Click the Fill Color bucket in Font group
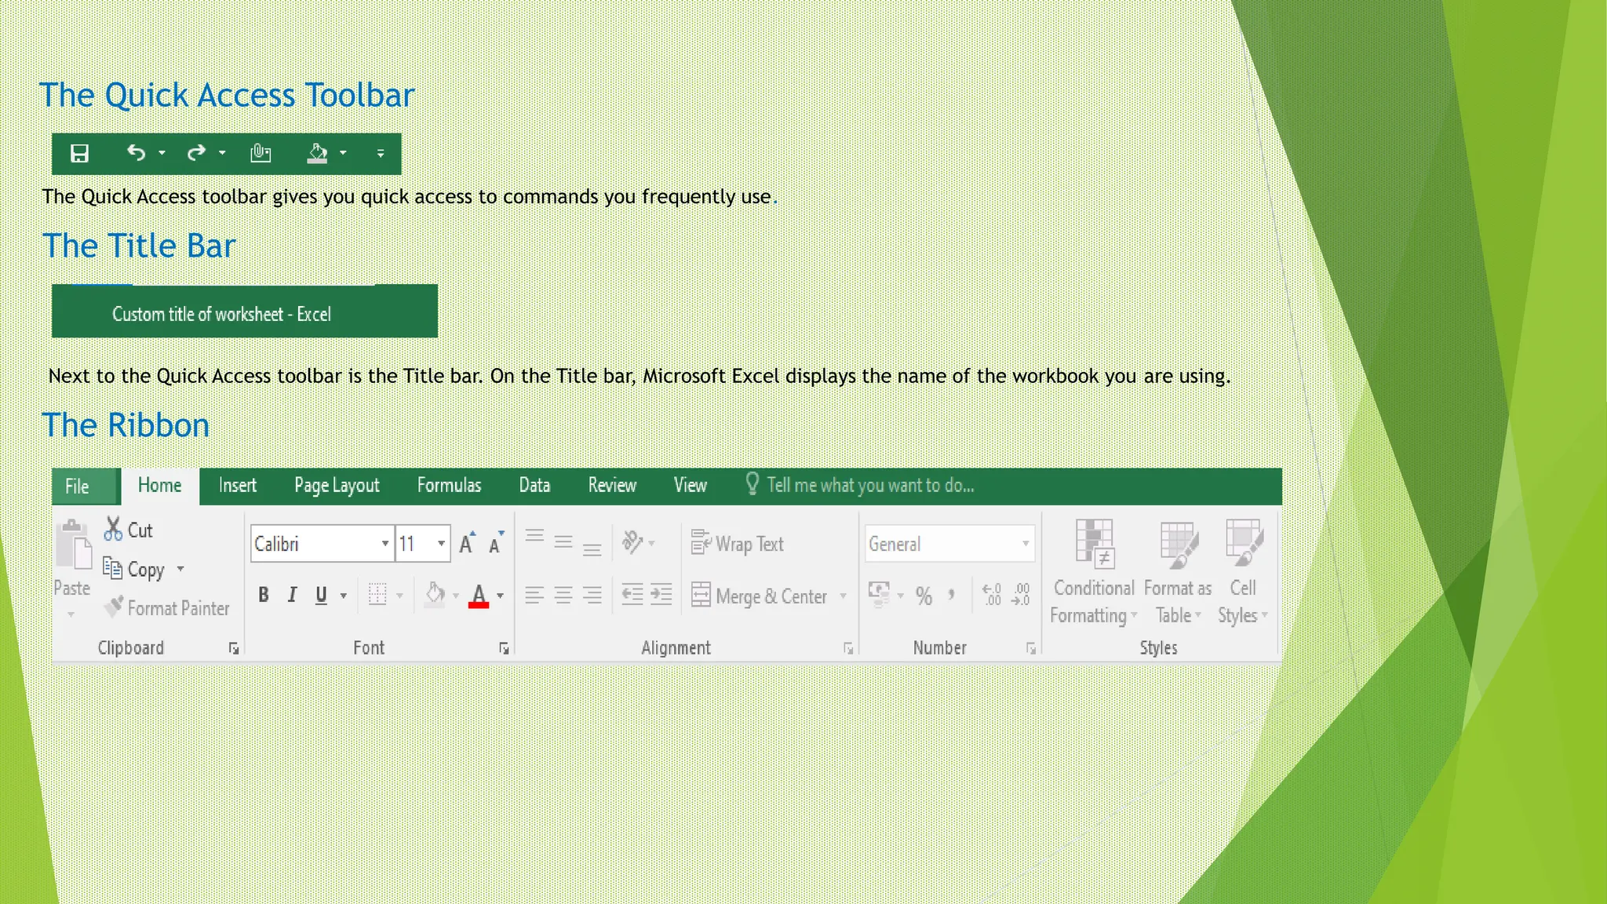The image size is (1607, 904). point(435,594)
